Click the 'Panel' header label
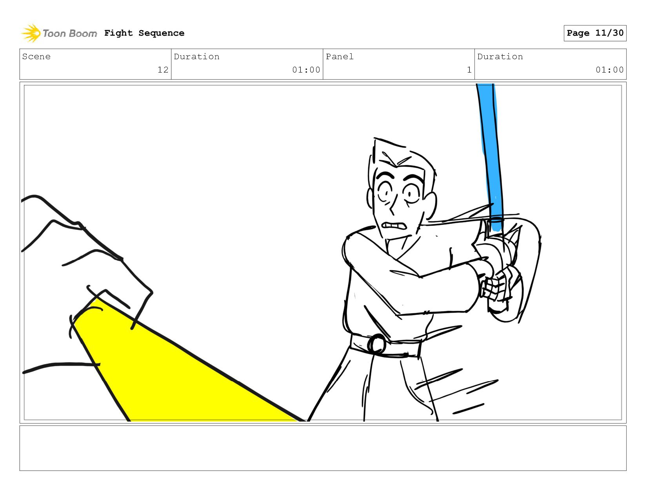647x500 pixels. (340, 56)
